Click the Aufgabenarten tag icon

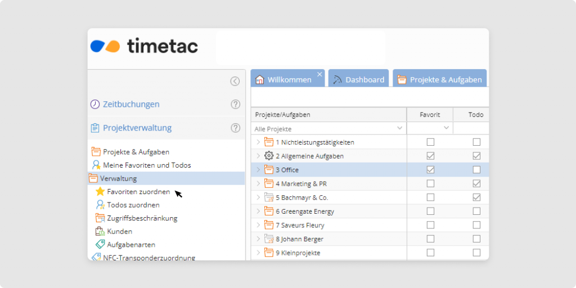click(100, 245)
